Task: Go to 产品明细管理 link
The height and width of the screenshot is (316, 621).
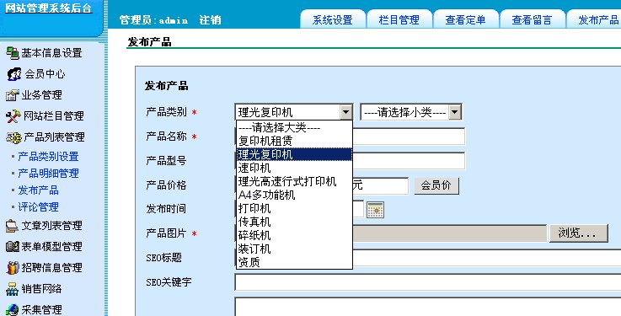Action: tap(48, 173)
